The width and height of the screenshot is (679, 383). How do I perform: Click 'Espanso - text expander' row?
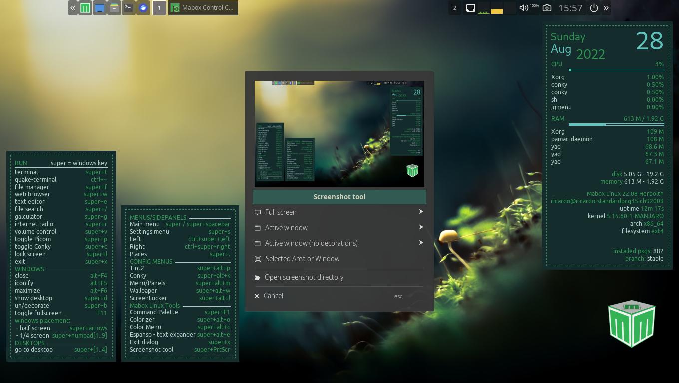pyautogui.click(x=180, y=334)
